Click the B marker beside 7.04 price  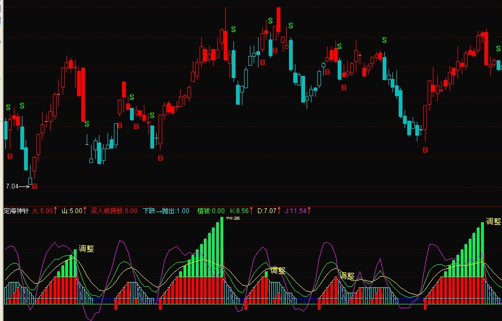35,186
